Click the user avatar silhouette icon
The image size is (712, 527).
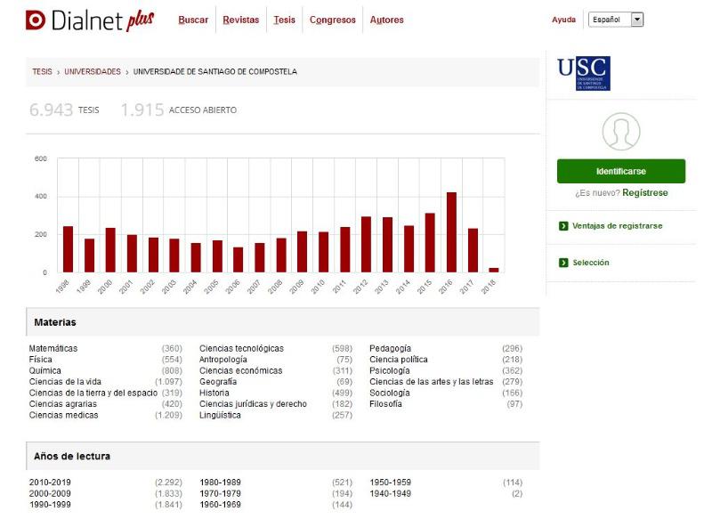point(620,132)
